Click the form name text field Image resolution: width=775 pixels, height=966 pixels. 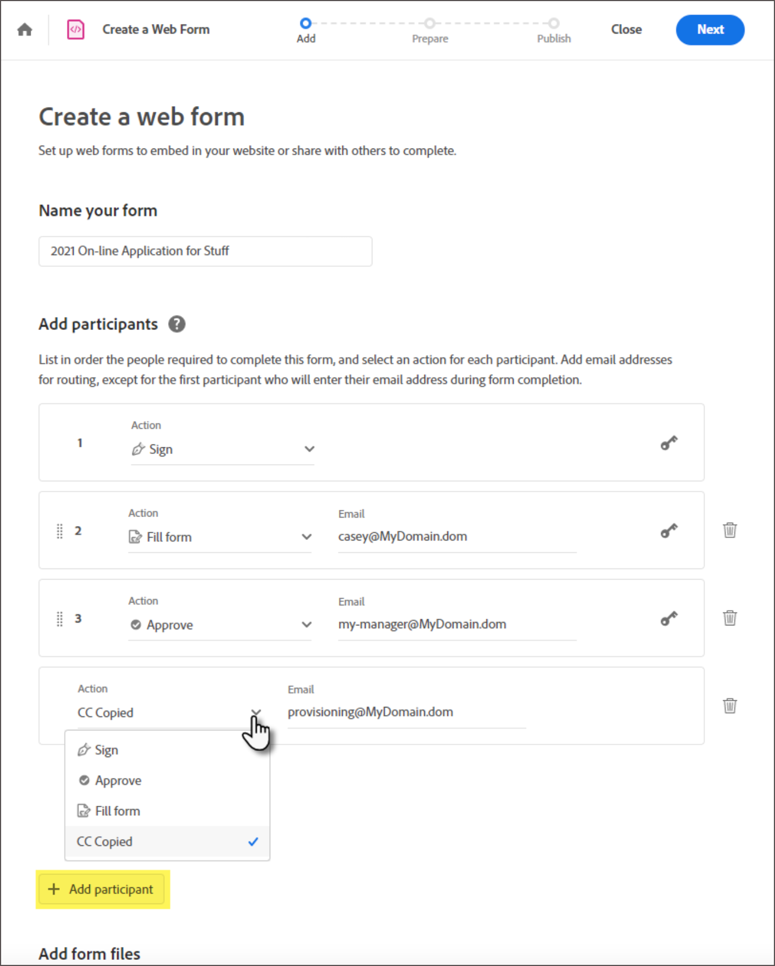coord(205,251)
